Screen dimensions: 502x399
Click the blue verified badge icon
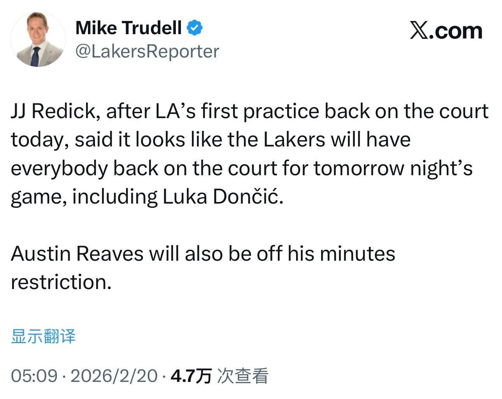pos(195,28)
